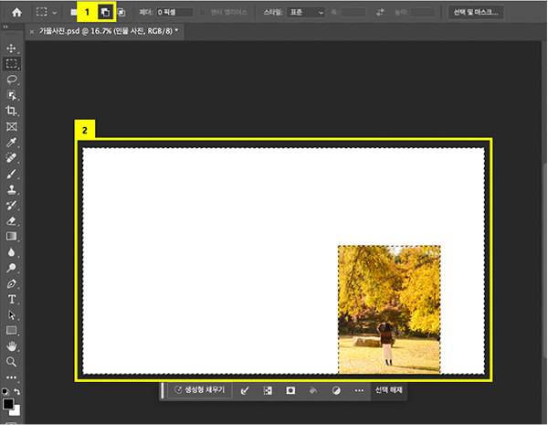This screenshot has width=548, height=425.
Task: Go to the Home screen icon
Action: tap(16, 13)
